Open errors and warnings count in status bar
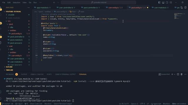Image resolution: width=188 pixels, height=105 pixels. (19, 104)
